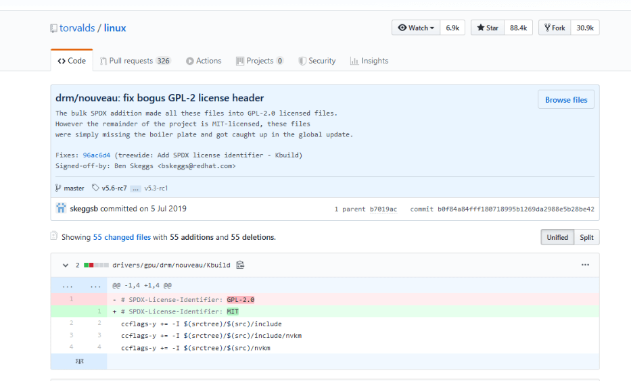Open the master branch link
The width and height of the screenshot is (631, 381).
click(x=74, y=188)
